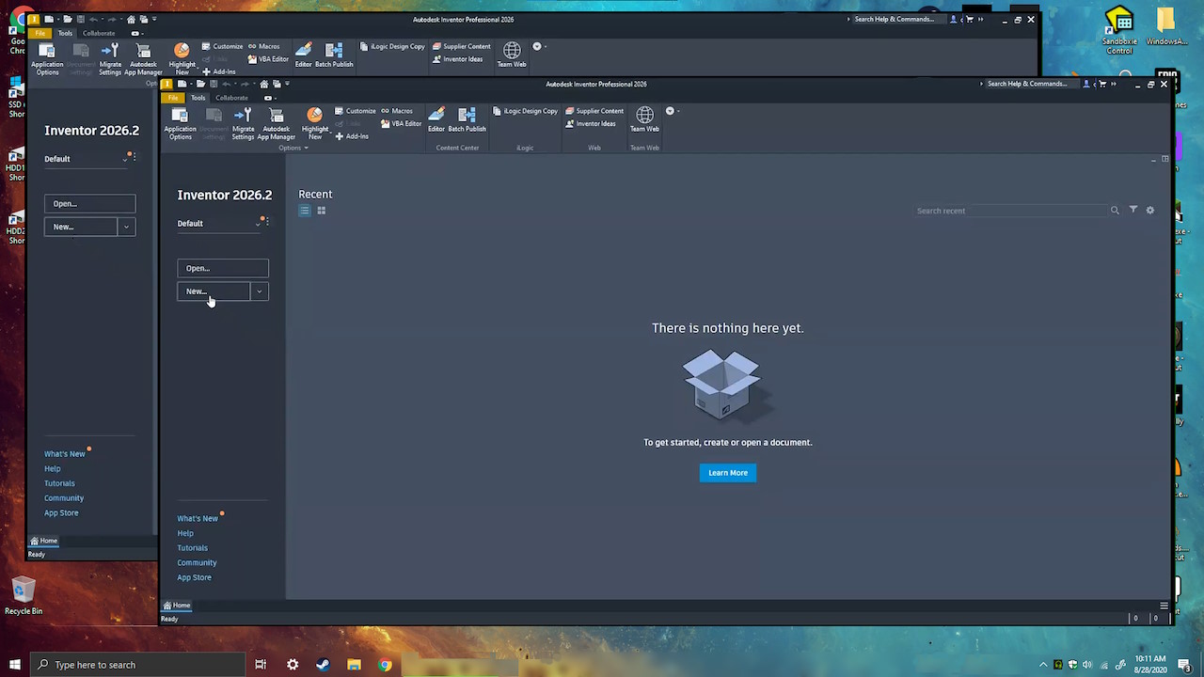
Task: Click Batch Publish in back Inventor window
Action: [x=334, y=55]
